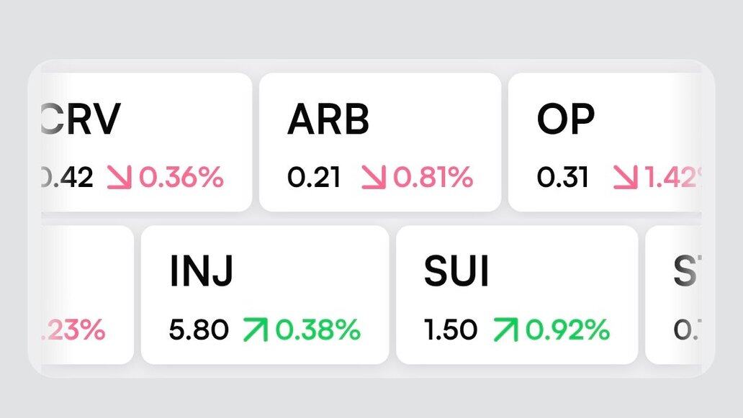
Task: Click the red down arrow on ARB card
Action: pyautogui.click(x=373, y=177)
